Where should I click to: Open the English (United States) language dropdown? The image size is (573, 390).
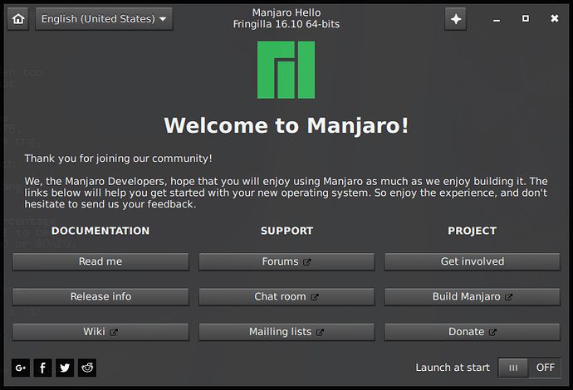click(x=104, y=19)
